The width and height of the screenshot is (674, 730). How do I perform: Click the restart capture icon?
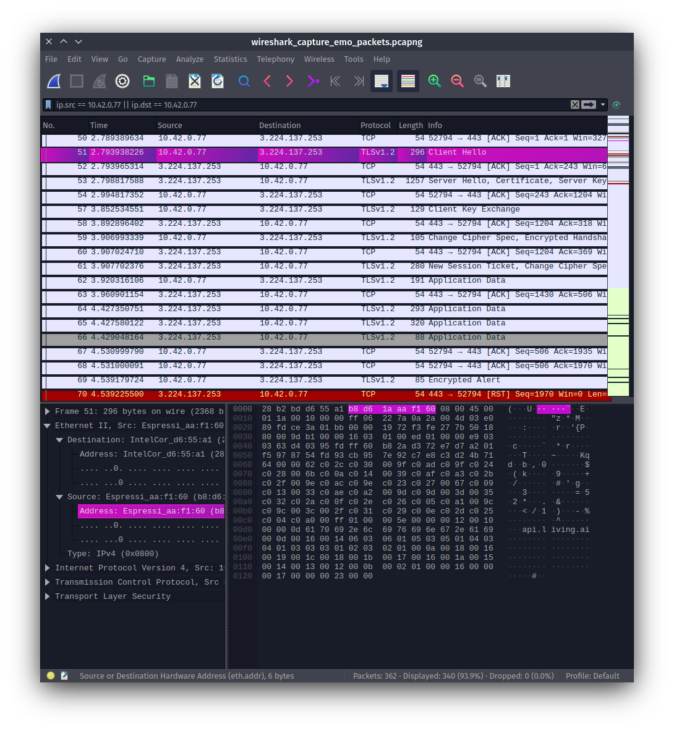click(99, 81)
